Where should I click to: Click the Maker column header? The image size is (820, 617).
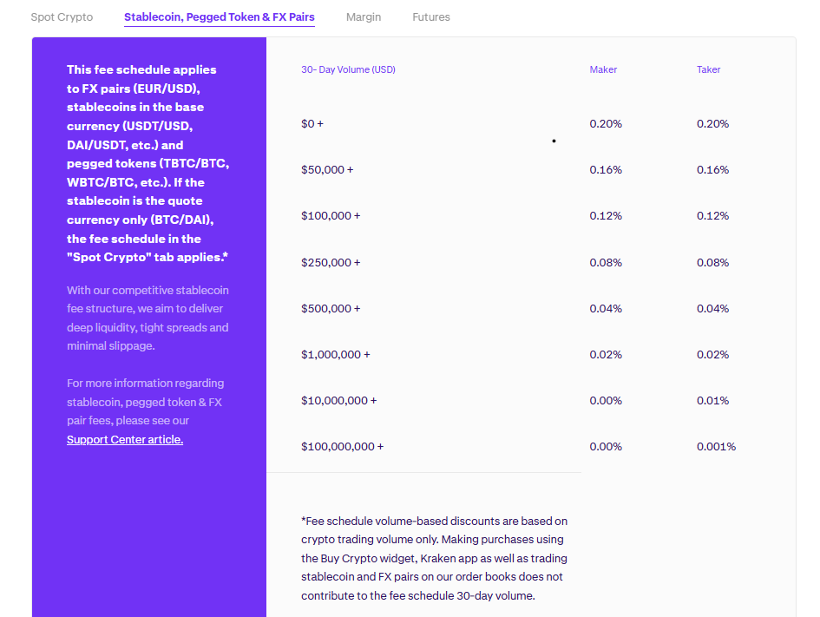coord(603,69)
